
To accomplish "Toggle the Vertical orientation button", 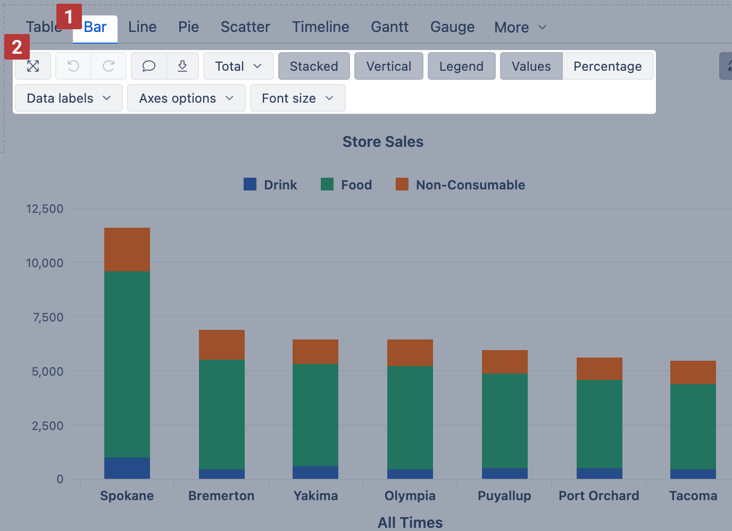I will click(388, 66).
